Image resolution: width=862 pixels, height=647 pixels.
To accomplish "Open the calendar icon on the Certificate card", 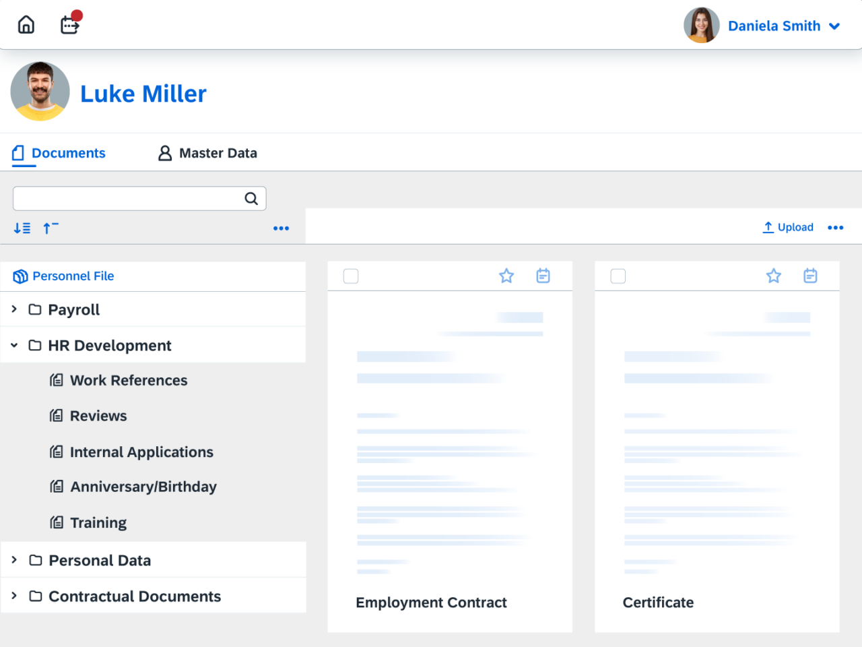I will pos(810,276).
